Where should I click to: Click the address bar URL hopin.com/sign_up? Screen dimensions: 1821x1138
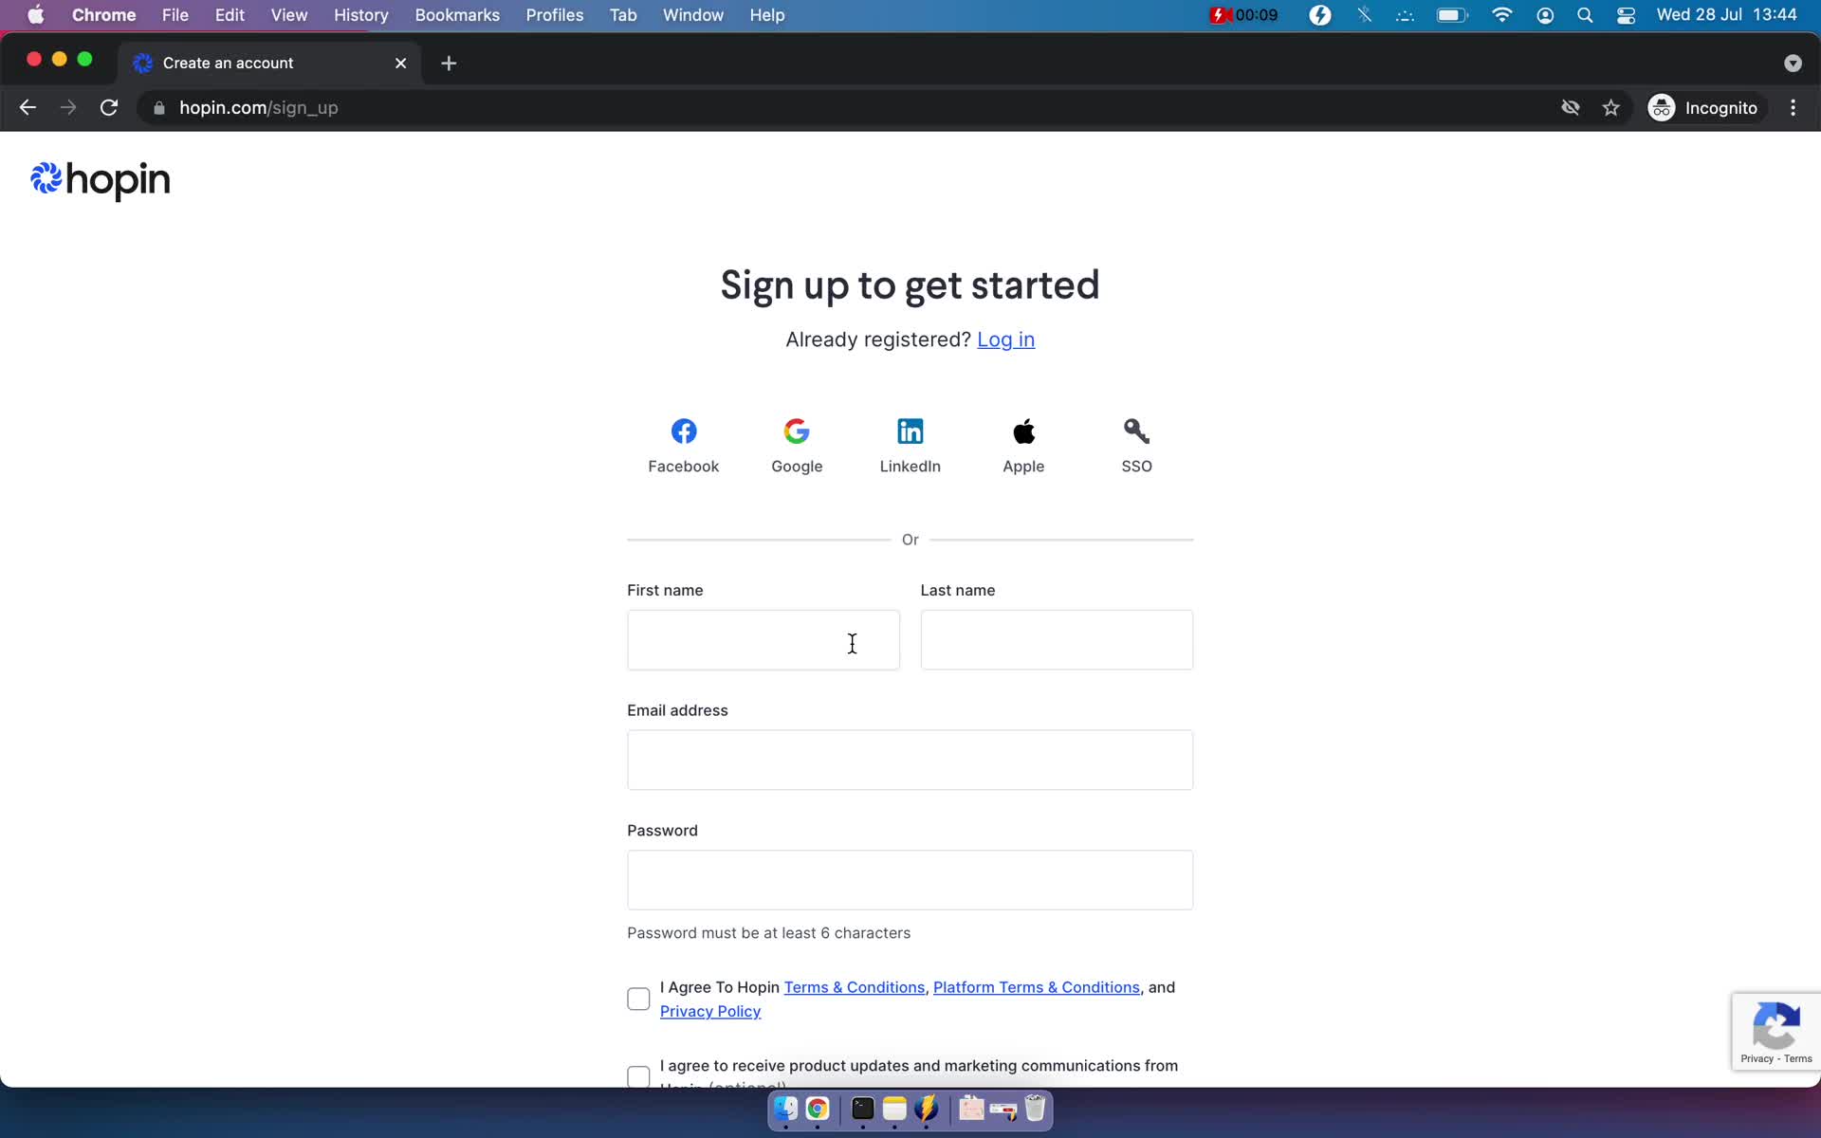[x=259, y=108]
